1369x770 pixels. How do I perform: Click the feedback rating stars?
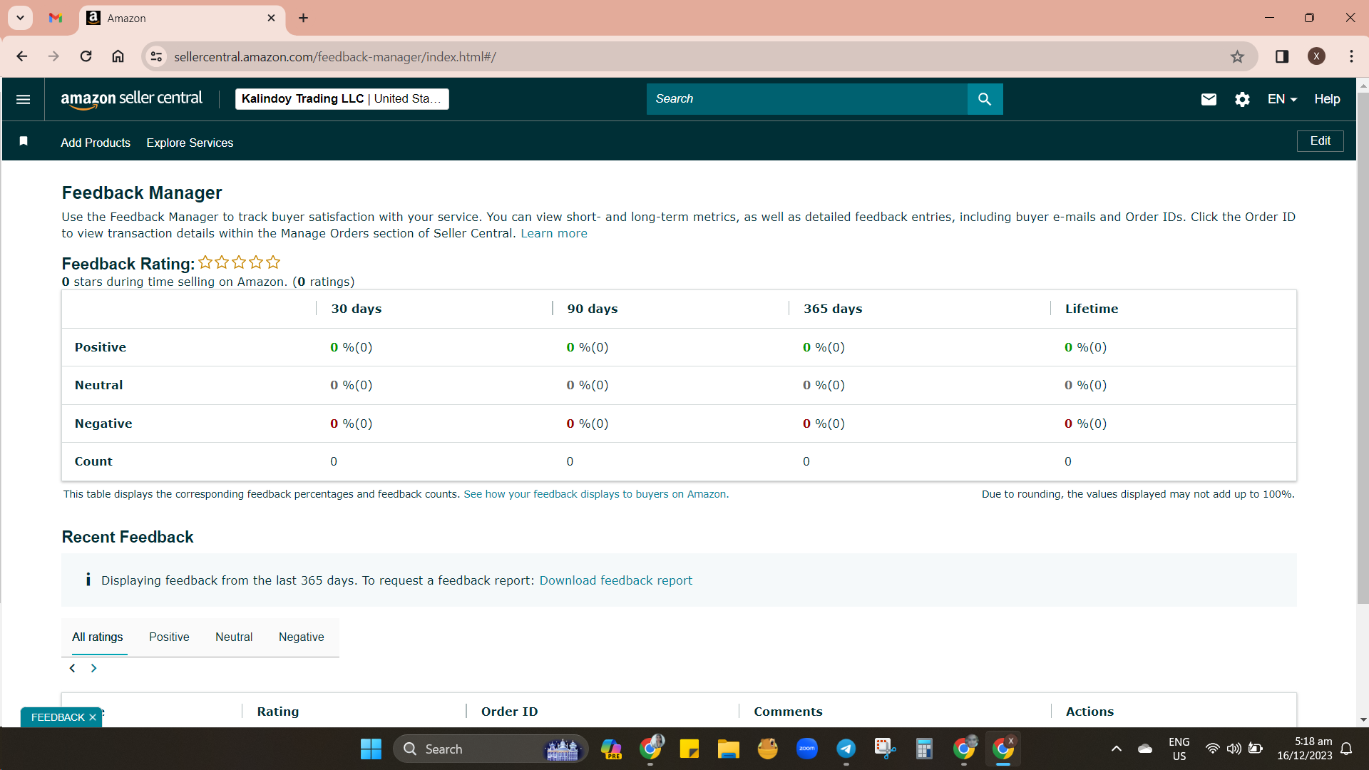[239, 262]
